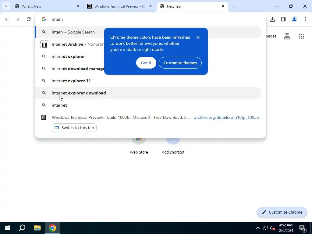Select 'internet explorer' suggestion

pyautogui.click(x=148, y=56)
